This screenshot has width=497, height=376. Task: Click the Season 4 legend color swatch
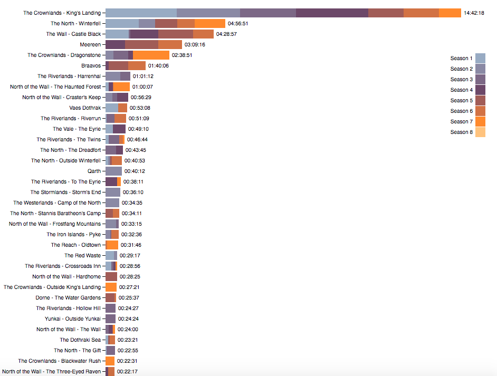tap(480, 90)
